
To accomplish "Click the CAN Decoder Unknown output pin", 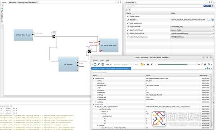I will [x=78, y=65].
